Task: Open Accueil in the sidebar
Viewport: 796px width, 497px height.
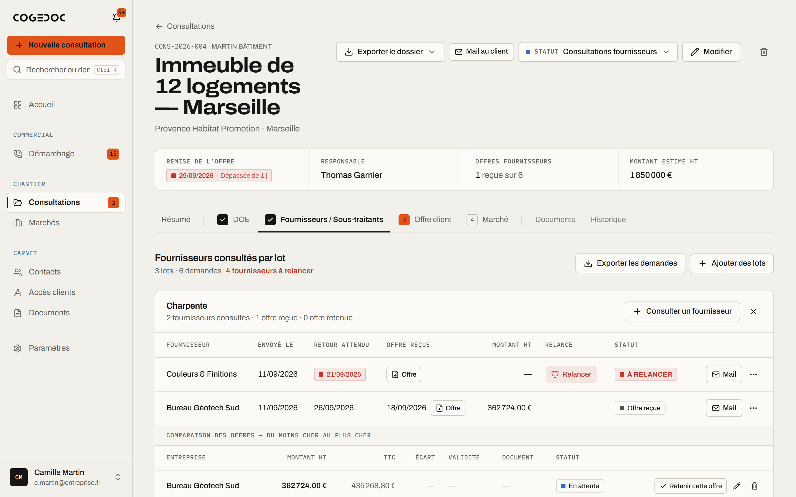Action: (66, 105)
